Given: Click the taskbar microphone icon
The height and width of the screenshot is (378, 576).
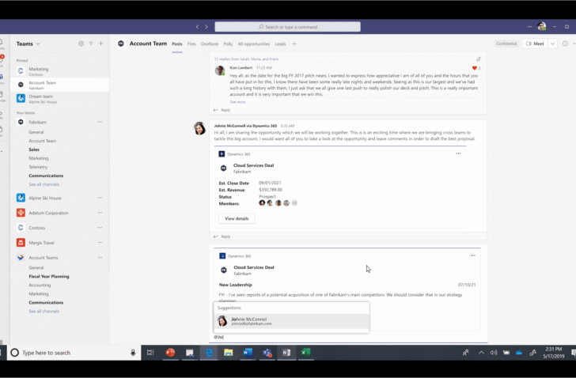Looking at the screenshot, I should point(133,353).
